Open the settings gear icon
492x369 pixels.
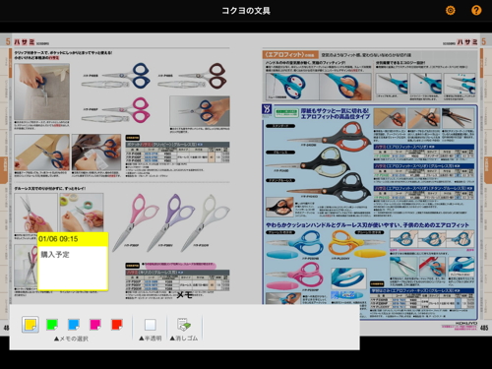click(451, 11)
